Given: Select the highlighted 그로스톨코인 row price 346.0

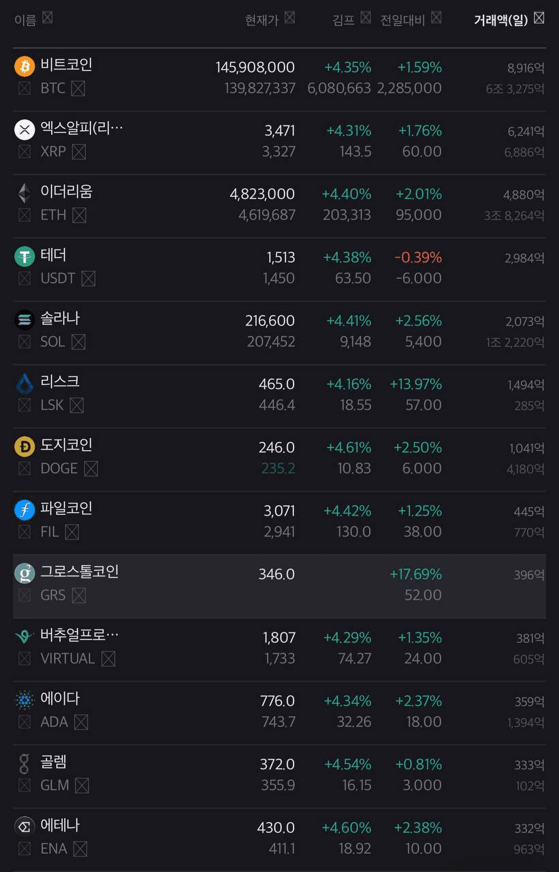Looking at the screenshot, I should [x=276, y=574].
